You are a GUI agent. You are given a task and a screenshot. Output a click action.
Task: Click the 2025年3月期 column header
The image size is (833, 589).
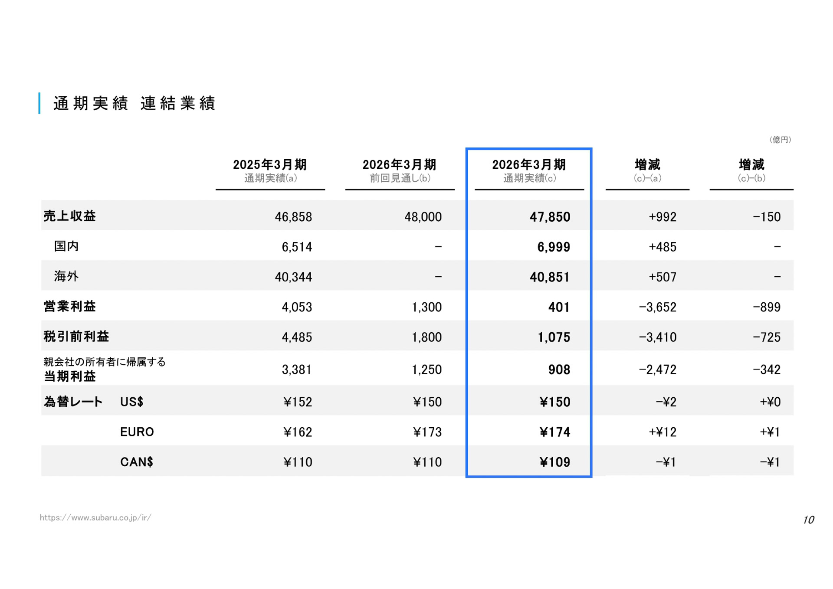pyautogui.click(x=270, y=165)
